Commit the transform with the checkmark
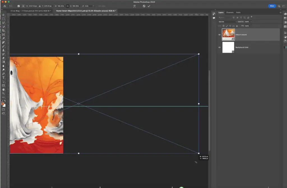 (x=149, y=6)
